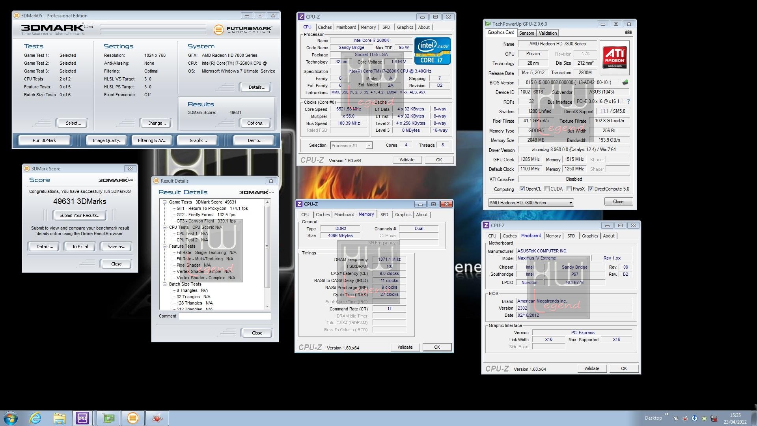Select 'GT2 - Firefly Forest' result row
This screenshot has height=426, width=757.
[x=206, y=215]
